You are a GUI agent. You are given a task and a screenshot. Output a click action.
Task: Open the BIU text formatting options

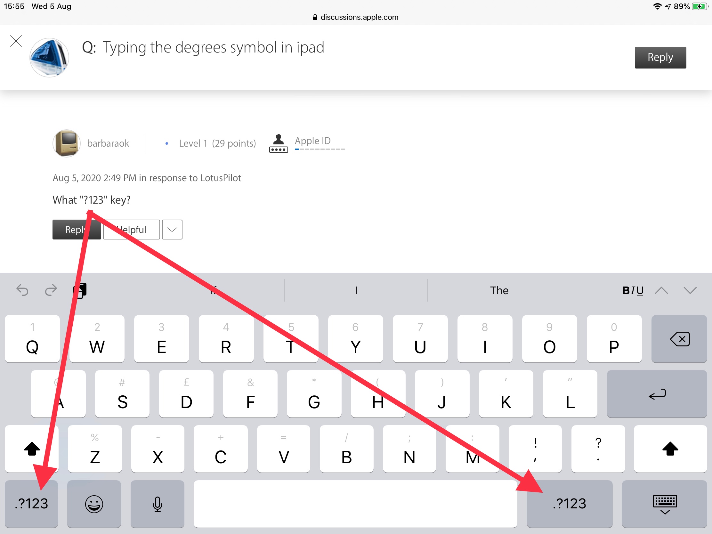click(633, 290)
